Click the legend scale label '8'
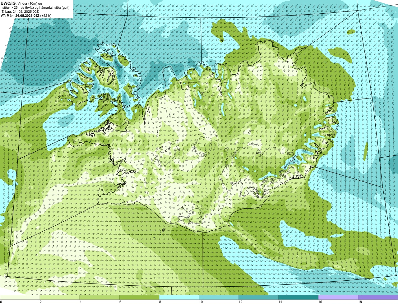 pyautogui.click(x=160, y=302)
